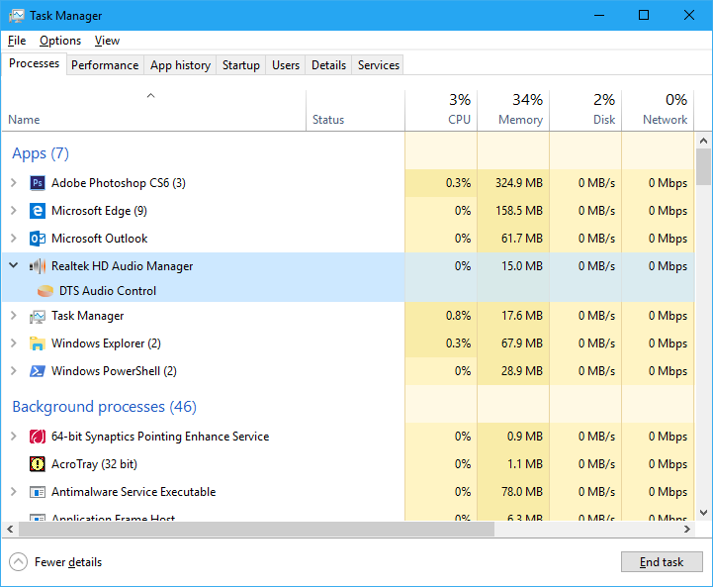Screen dimensions: 713x587
Task: Click the 28.9 MB memory value
Action: pos(522,371)
